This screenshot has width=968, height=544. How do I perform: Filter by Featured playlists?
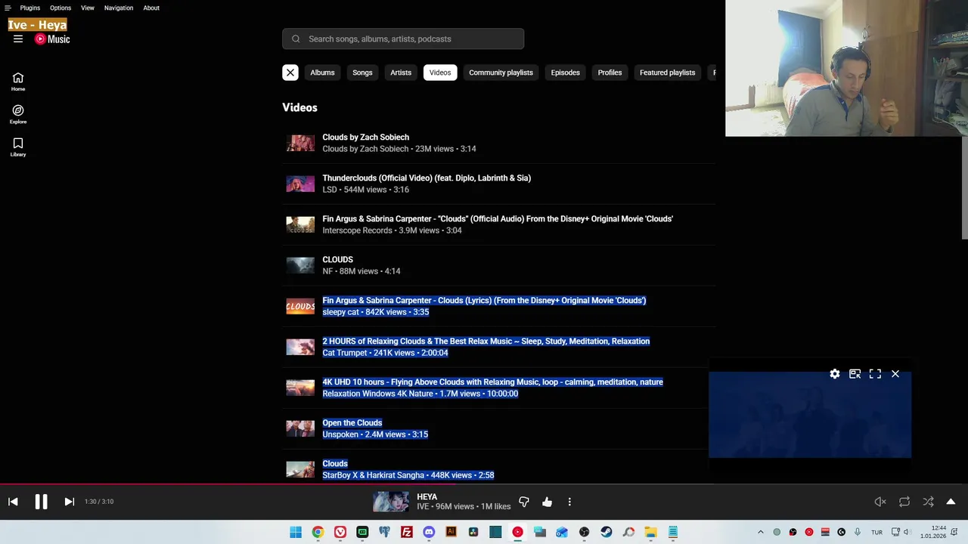pyautogui.click(x=667, y=73)
